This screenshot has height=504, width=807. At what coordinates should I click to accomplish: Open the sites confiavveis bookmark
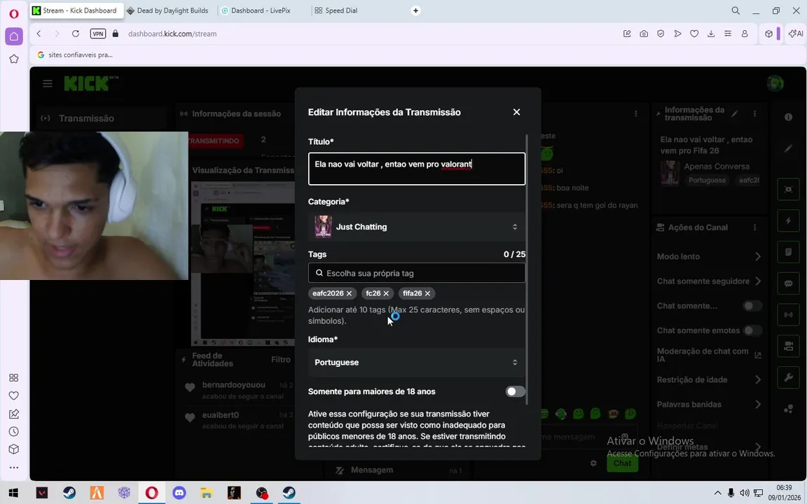75,55
